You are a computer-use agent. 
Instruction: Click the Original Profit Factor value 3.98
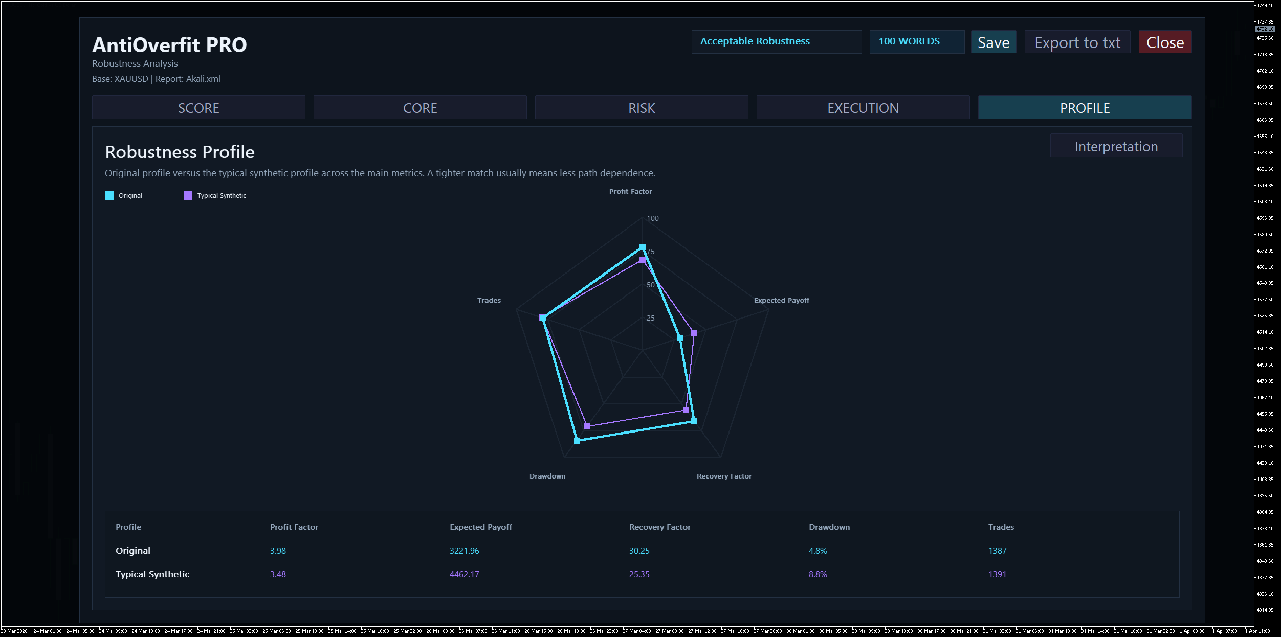coord(278,551)
